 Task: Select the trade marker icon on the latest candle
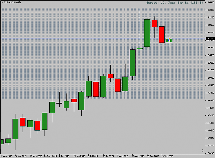tap(169, 40)
